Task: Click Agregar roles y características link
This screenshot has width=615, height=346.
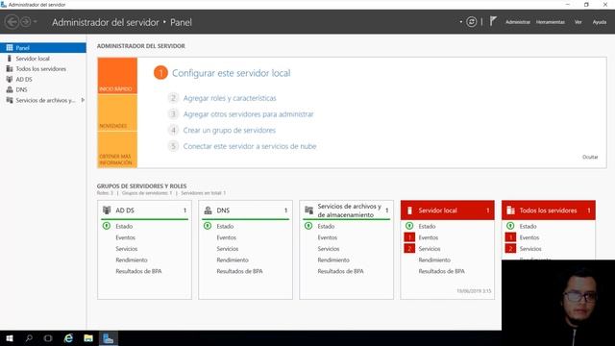Action: pos(230,98)
